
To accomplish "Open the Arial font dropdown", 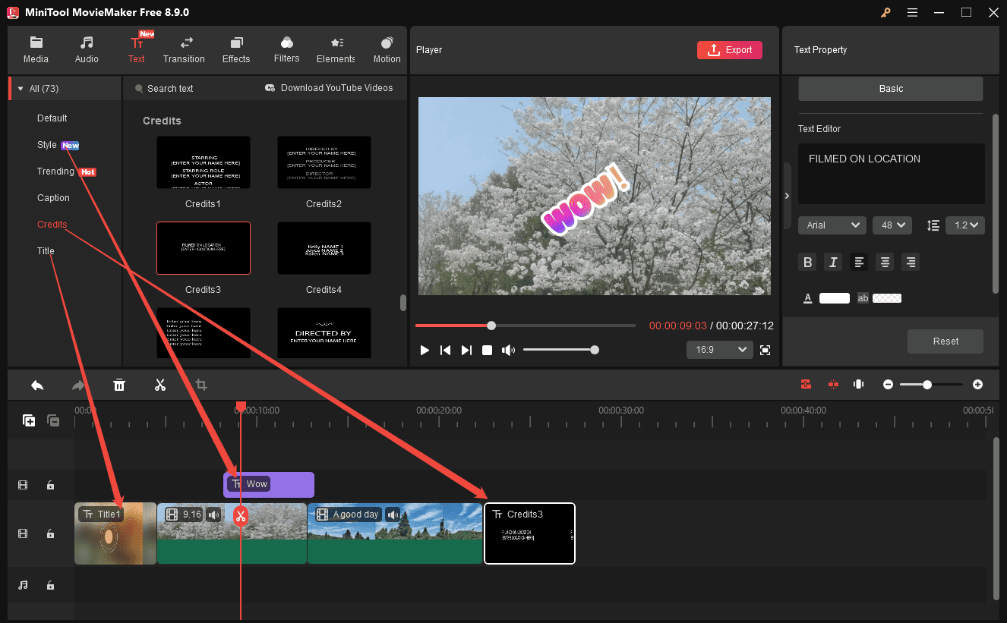I will [832, 225].
